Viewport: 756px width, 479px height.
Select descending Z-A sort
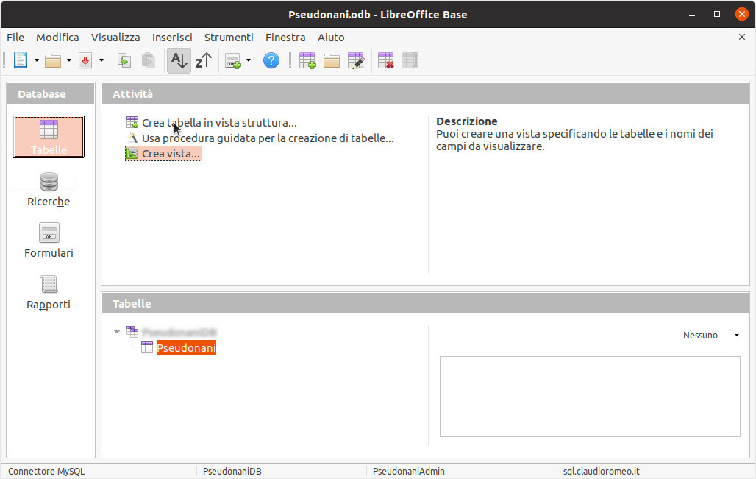(204, 61)
